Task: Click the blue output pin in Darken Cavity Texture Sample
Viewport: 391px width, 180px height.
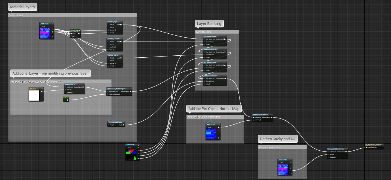Action: pyautogui.click(x=290, y=170)
